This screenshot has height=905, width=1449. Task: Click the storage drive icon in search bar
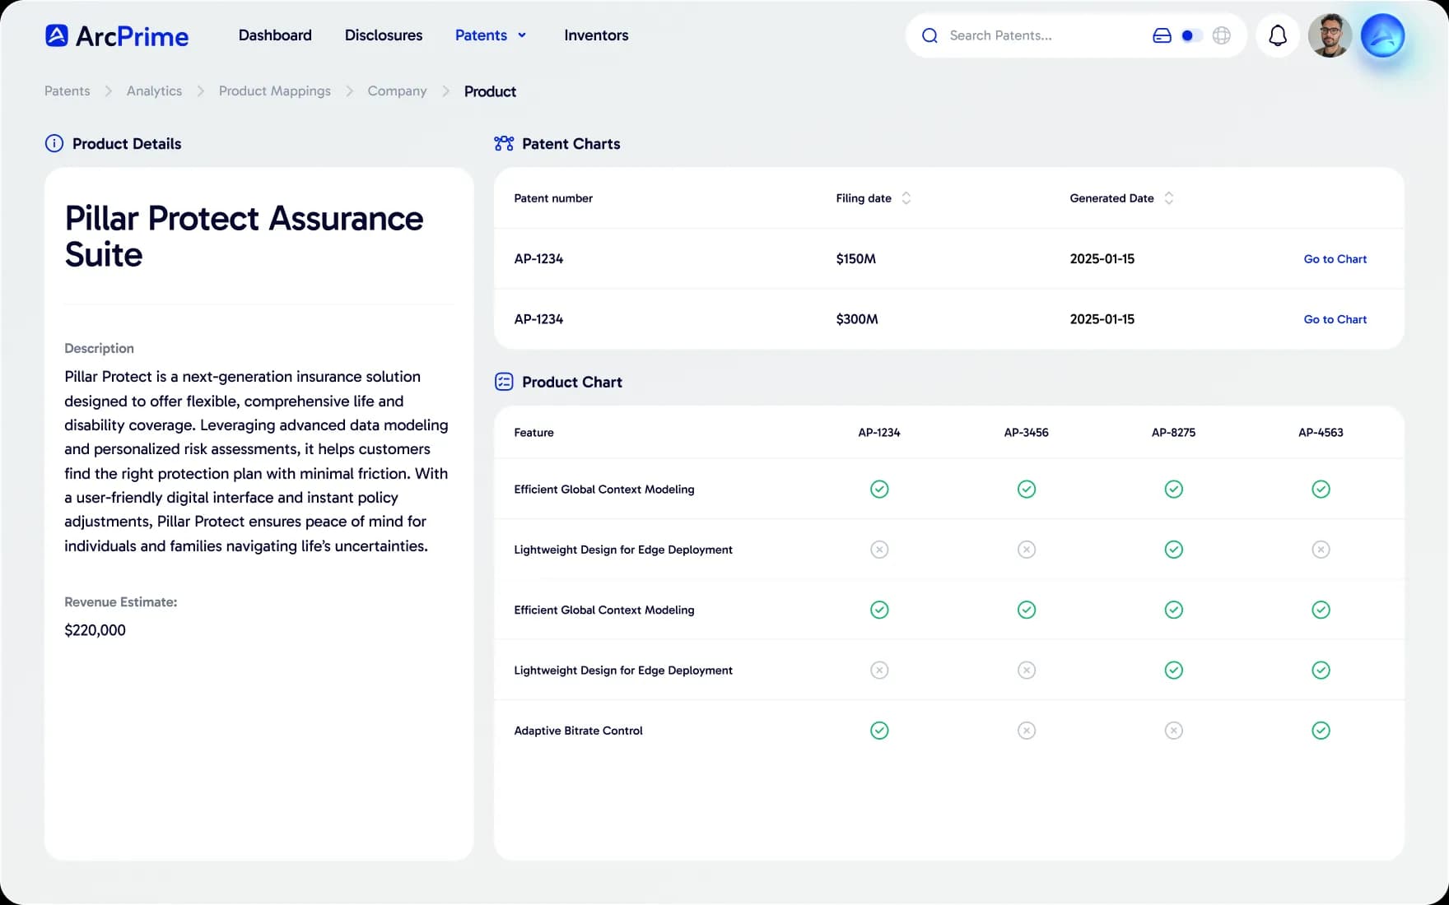click(1162, 35)
